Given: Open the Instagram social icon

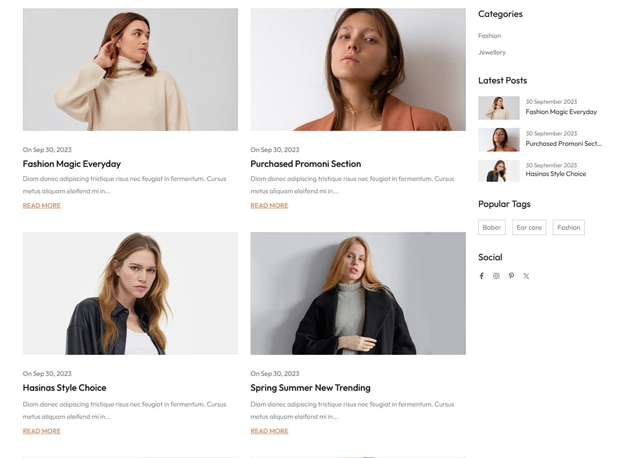Looking at the screenshot, I should 497,276.
